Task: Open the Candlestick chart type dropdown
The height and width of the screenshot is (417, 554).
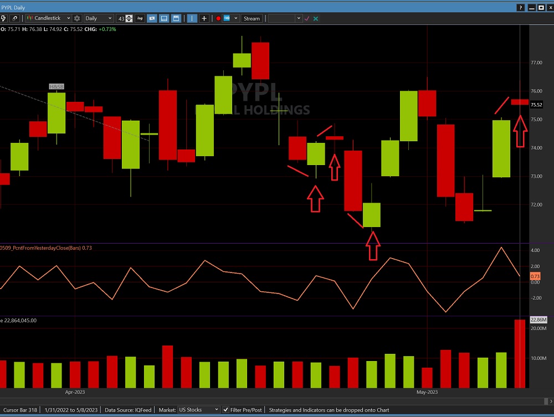Action: pos(49,18)
